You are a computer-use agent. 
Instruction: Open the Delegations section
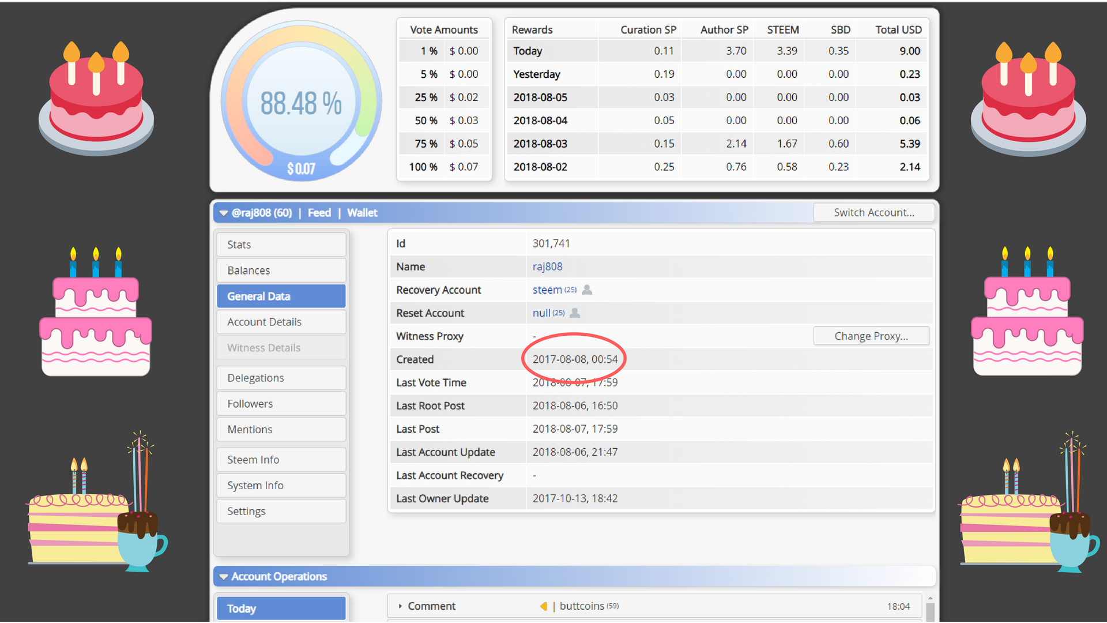tap(281, 378)
